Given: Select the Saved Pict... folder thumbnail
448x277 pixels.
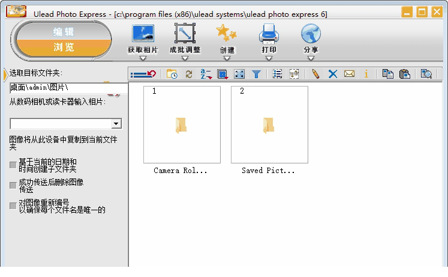Looking at the screenshot, I should (269, 125).
